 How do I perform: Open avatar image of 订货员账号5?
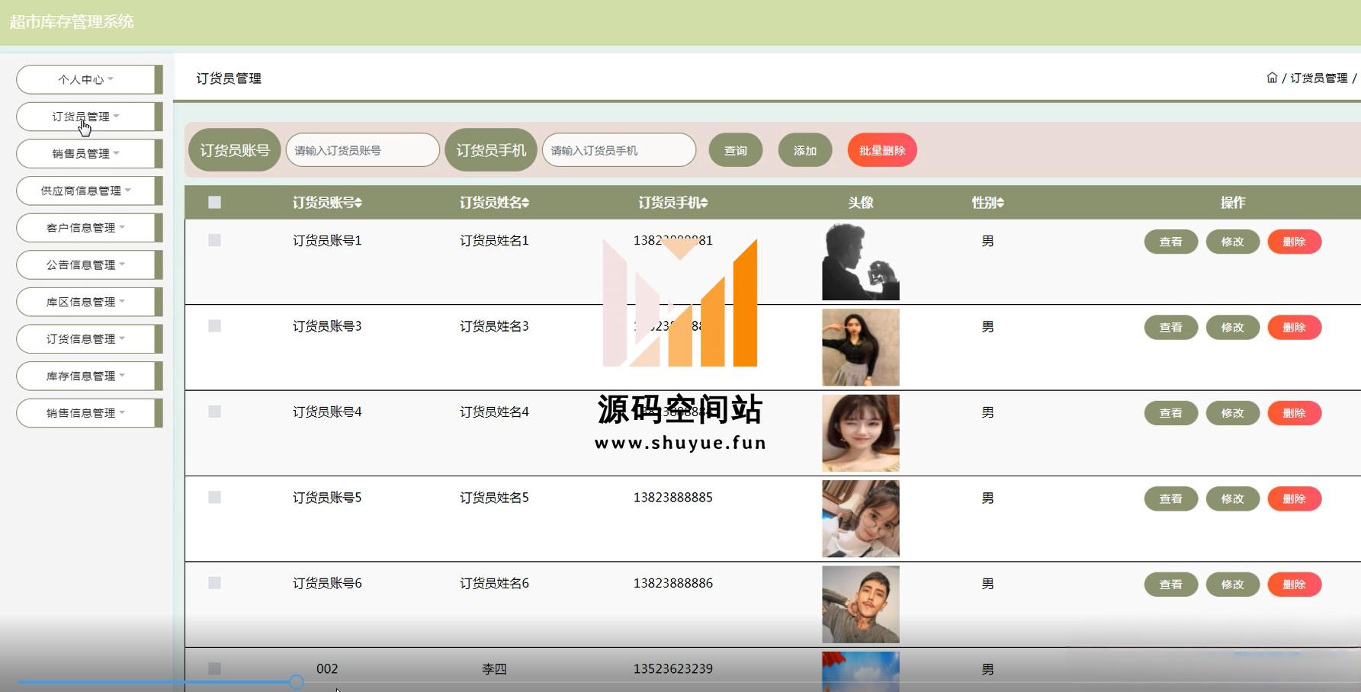coord(861,518)
